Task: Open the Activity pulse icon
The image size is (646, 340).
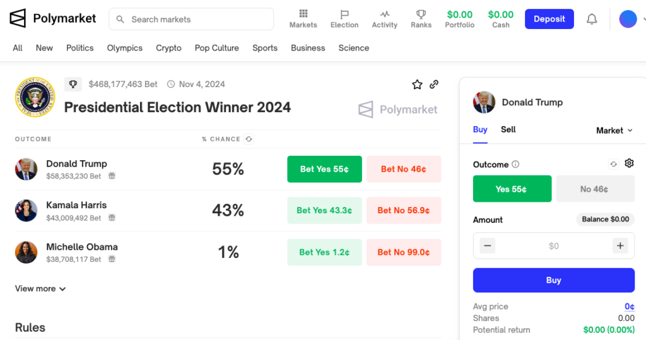Action: tap(384, 15)
